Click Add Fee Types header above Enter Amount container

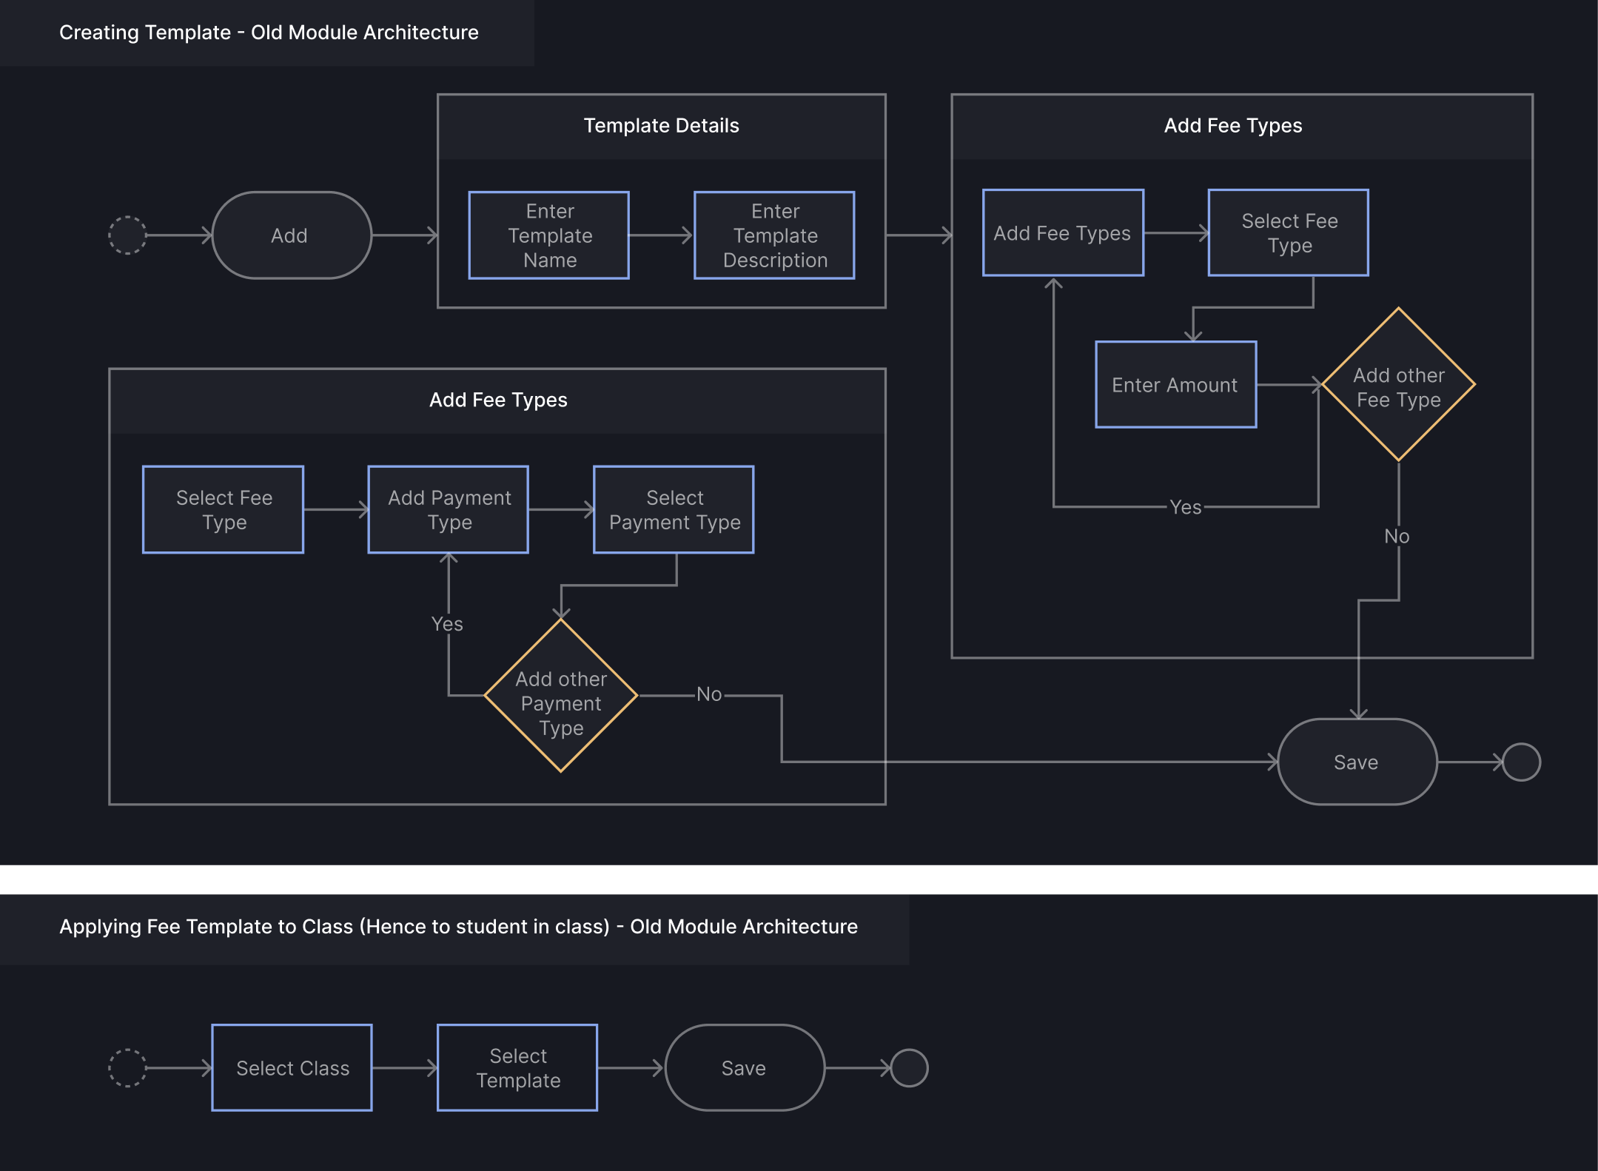tap(1241, 126)
